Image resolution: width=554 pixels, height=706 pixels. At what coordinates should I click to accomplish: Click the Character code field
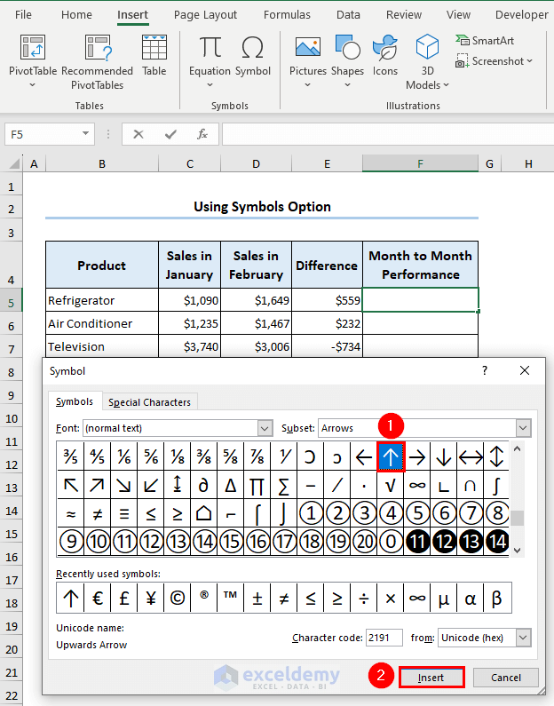[x=383, y=638]
